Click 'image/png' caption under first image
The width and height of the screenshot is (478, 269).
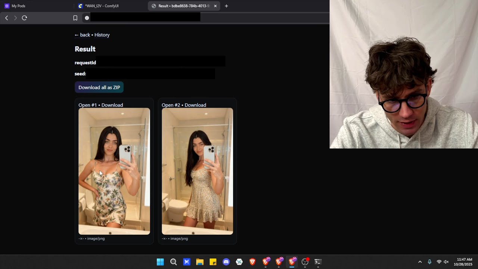tap(96, 238)
